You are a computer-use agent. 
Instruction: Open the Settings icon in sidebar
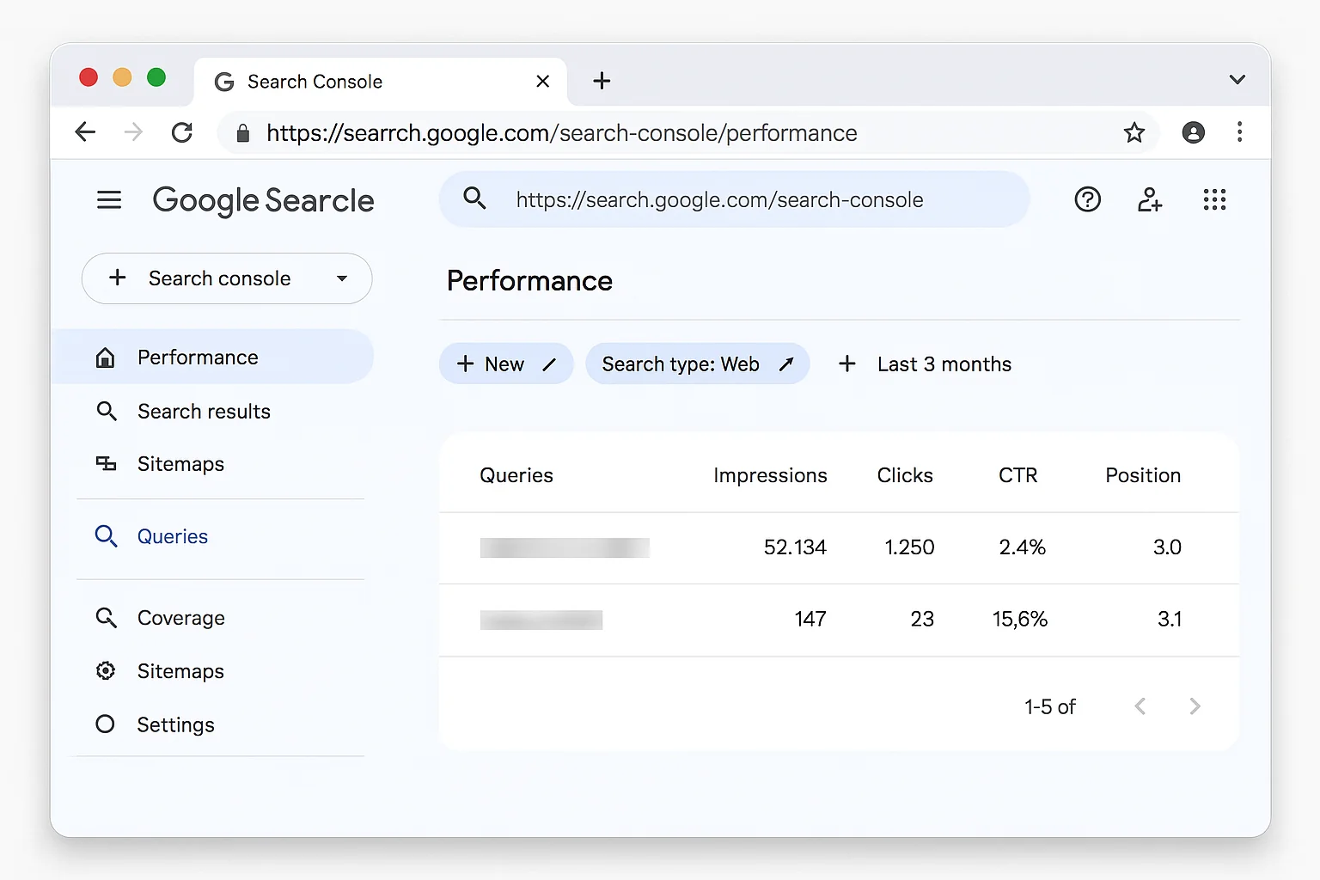coord(105,724)
